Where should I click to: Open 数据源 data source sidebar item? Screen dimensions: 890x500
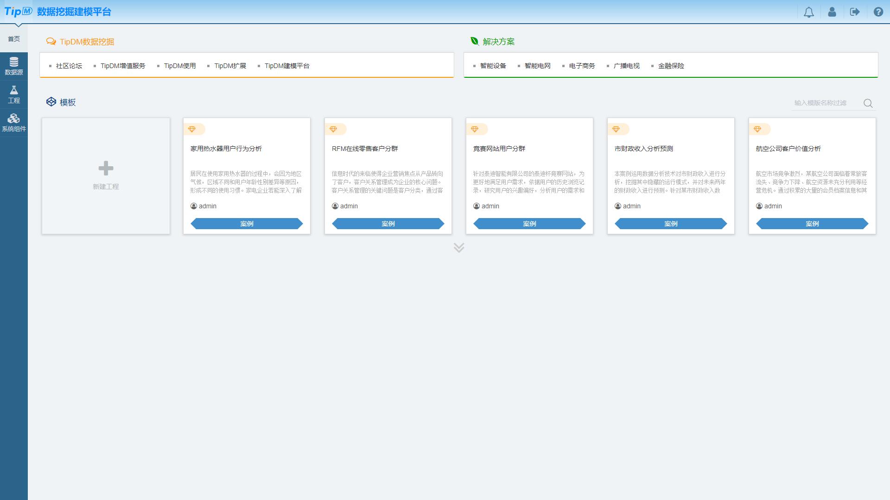[14, 66]
